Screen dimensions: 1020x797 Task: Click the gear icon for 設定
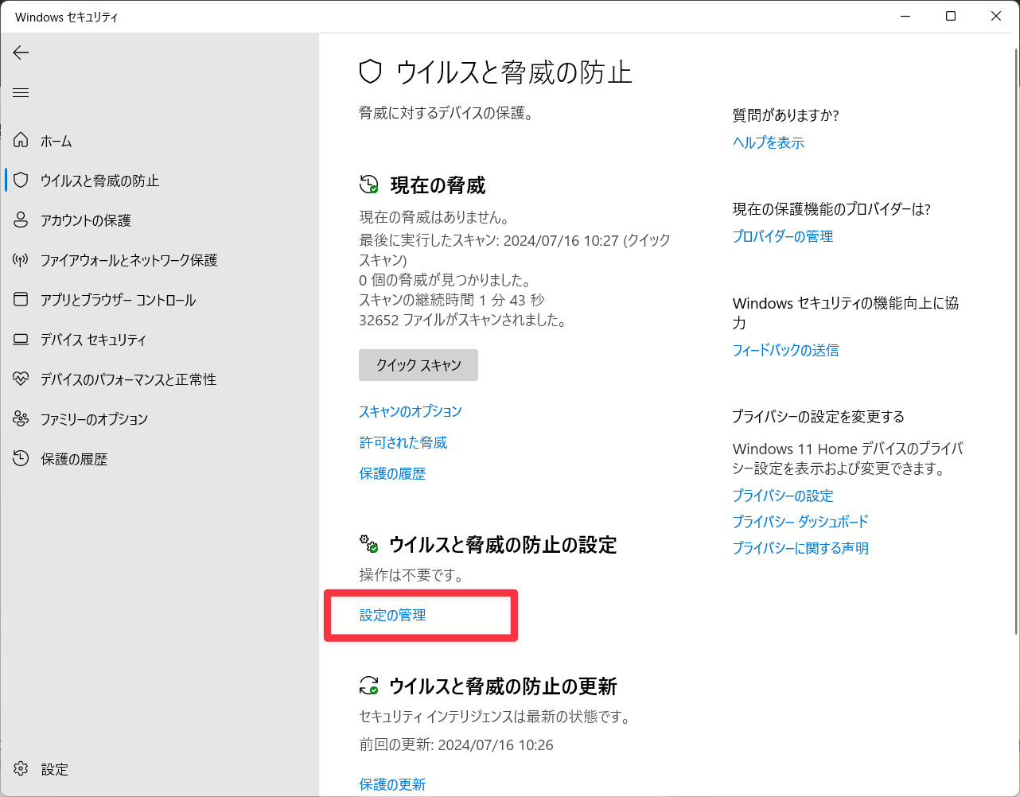pyautogui.click(x=21, y=769)
